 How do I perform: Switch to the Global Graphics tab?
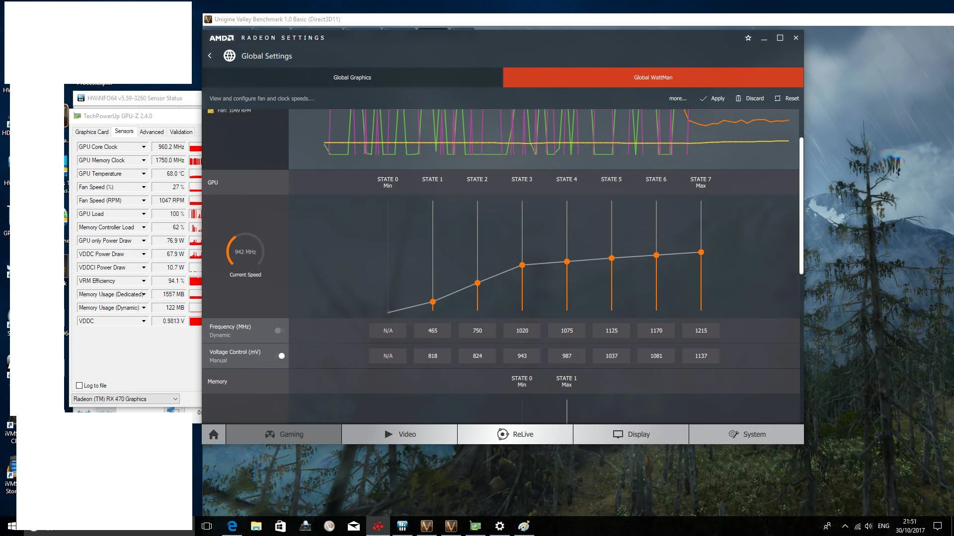click(x=352, y=77)
